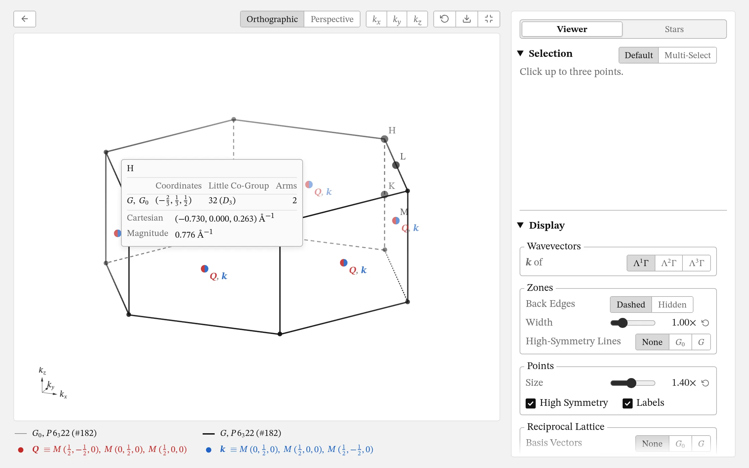749x468 pixels.
Task: Select Default selection mode
Action: pyautogui.click(x=639, y=55)
